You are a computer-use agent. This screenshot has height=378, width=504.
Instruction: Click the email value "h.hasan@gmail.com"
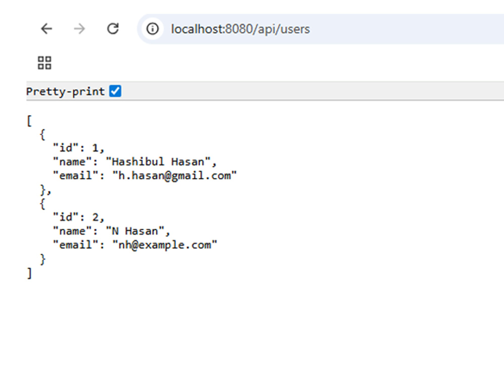click(x=174, y=176)
